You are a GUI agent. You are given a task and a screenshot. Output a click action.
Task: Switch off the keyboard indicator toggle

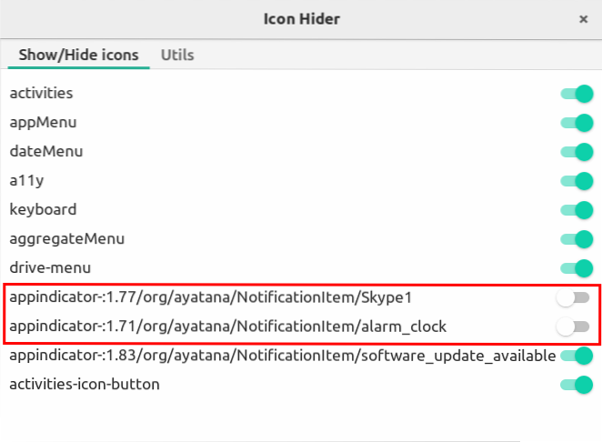576,209
